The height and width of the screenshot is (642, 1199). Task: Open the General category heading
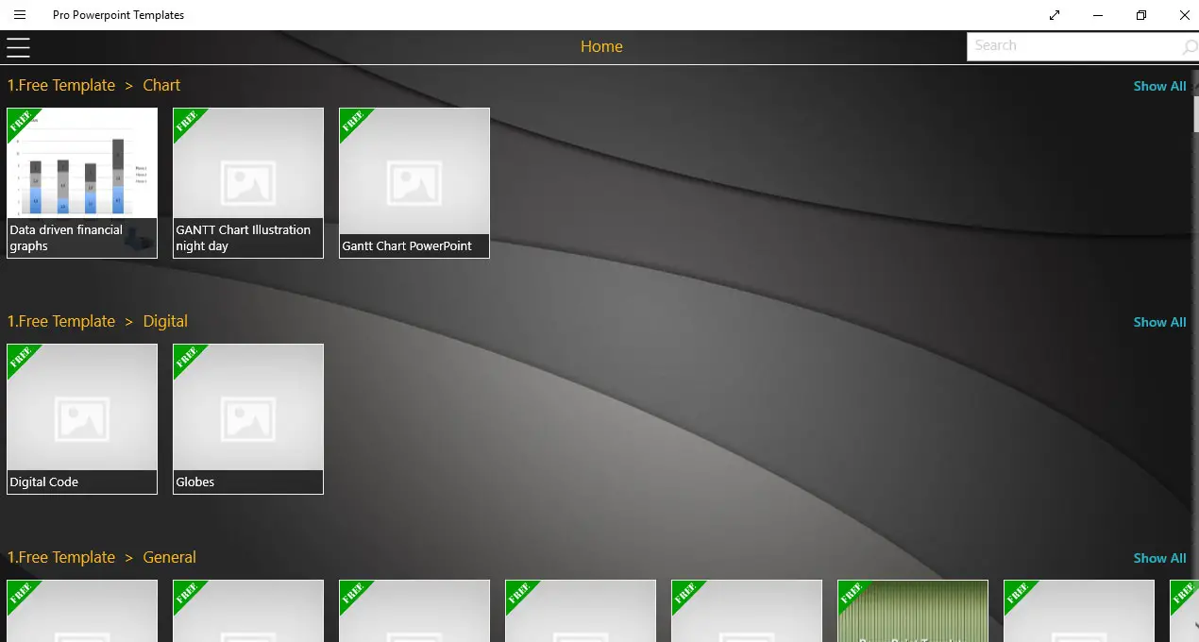tap(170, 557)
